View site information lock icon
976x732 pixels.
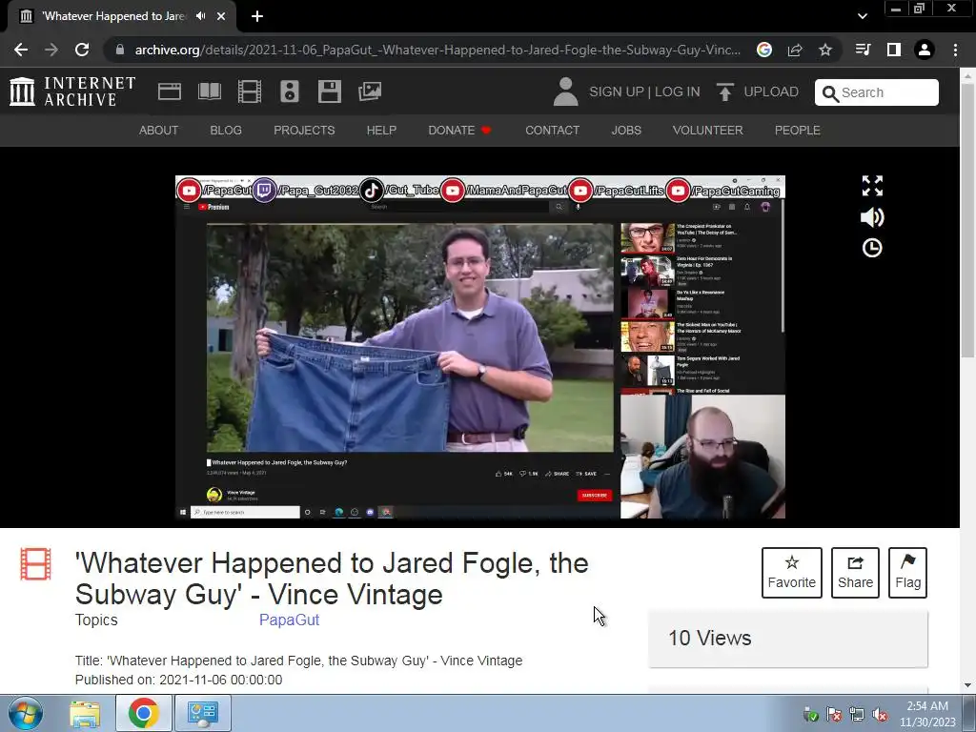(x=120, y=50)
